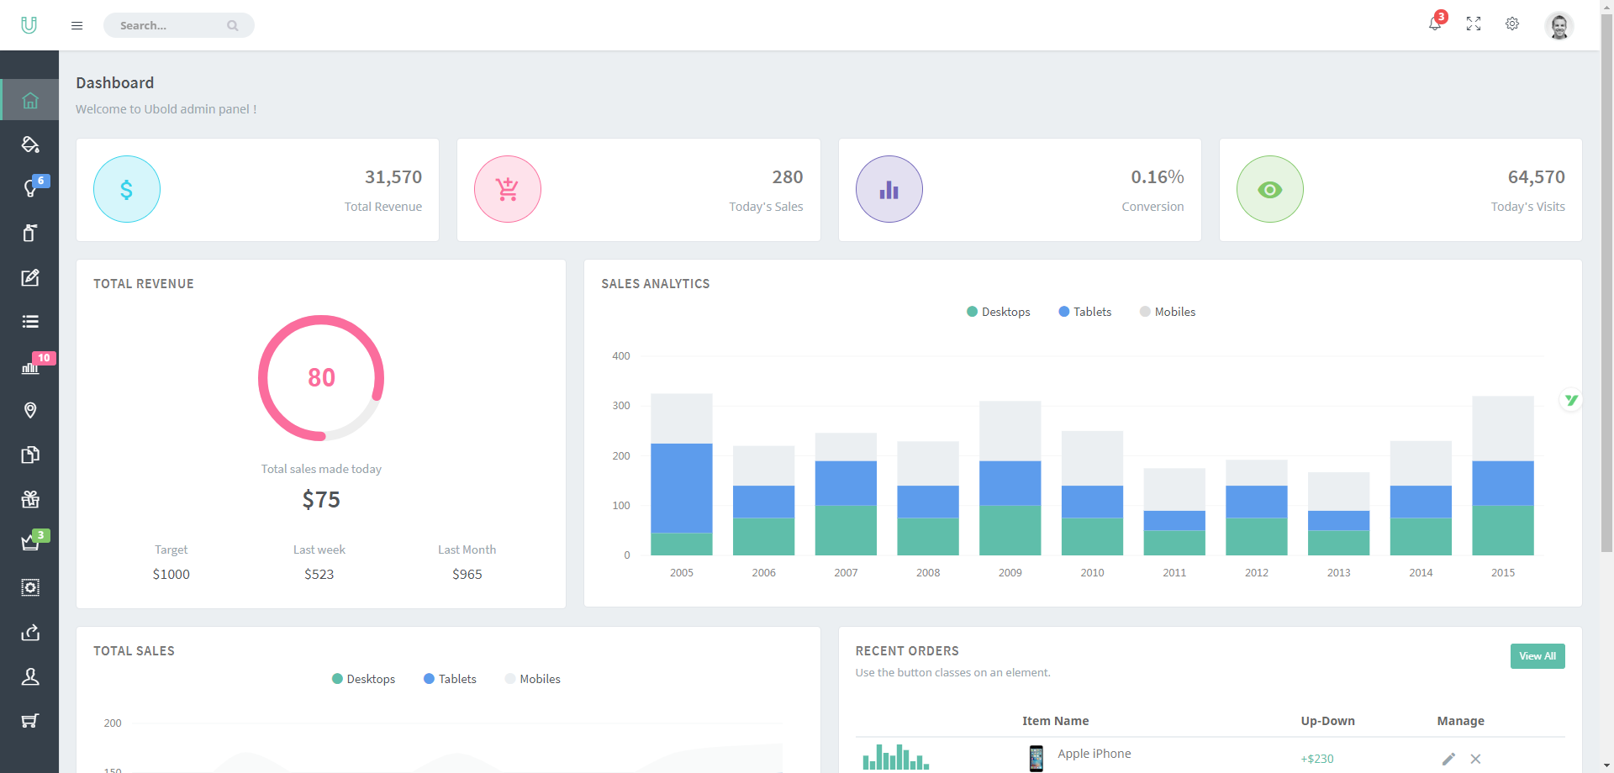Open the lightbulb sidebar item with 6 badge

[x=30, y=188]
